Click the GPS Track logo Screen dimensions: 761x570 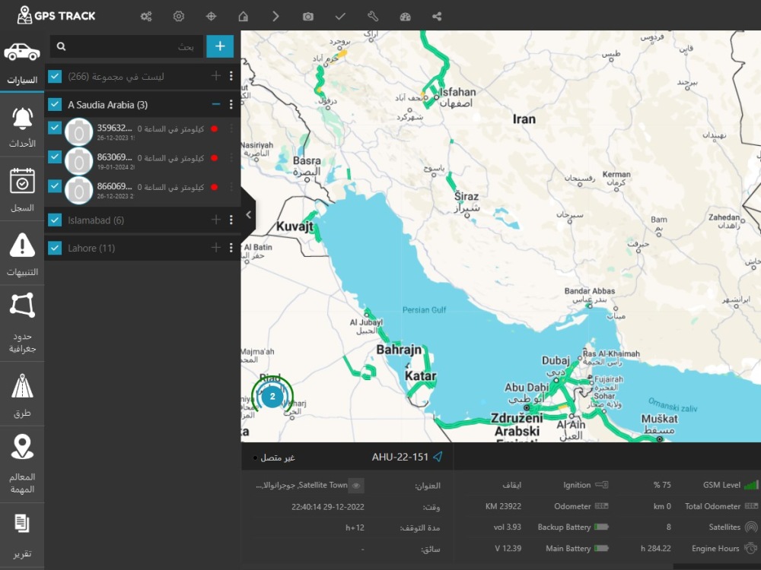(x=56, y=15)
